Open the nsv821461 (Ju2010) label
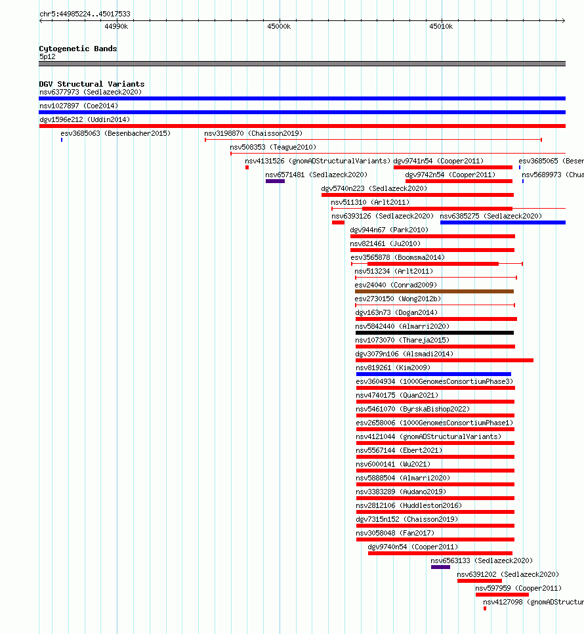Viewport: 584px width, 634px height. [385, 243]
